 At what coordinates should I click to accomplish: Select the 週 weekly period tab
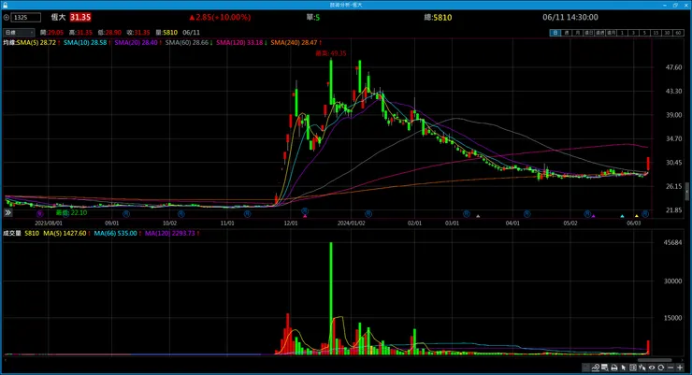click(x=567, y=33)
